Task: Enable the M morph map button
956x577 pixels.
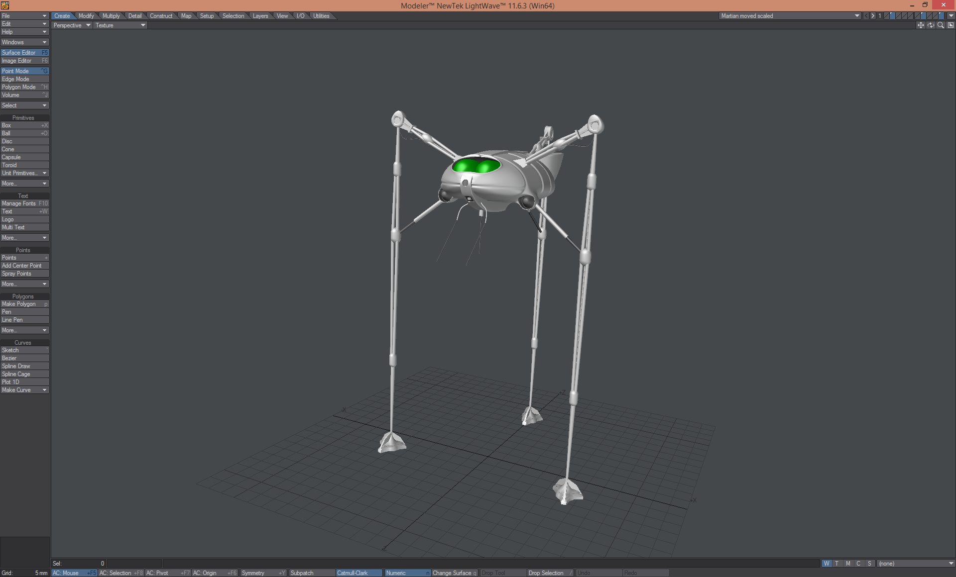Action: (x=848, y=564)
